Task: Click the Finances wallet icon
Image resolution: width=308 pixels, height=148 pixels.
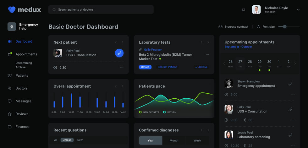Action: 10,127
